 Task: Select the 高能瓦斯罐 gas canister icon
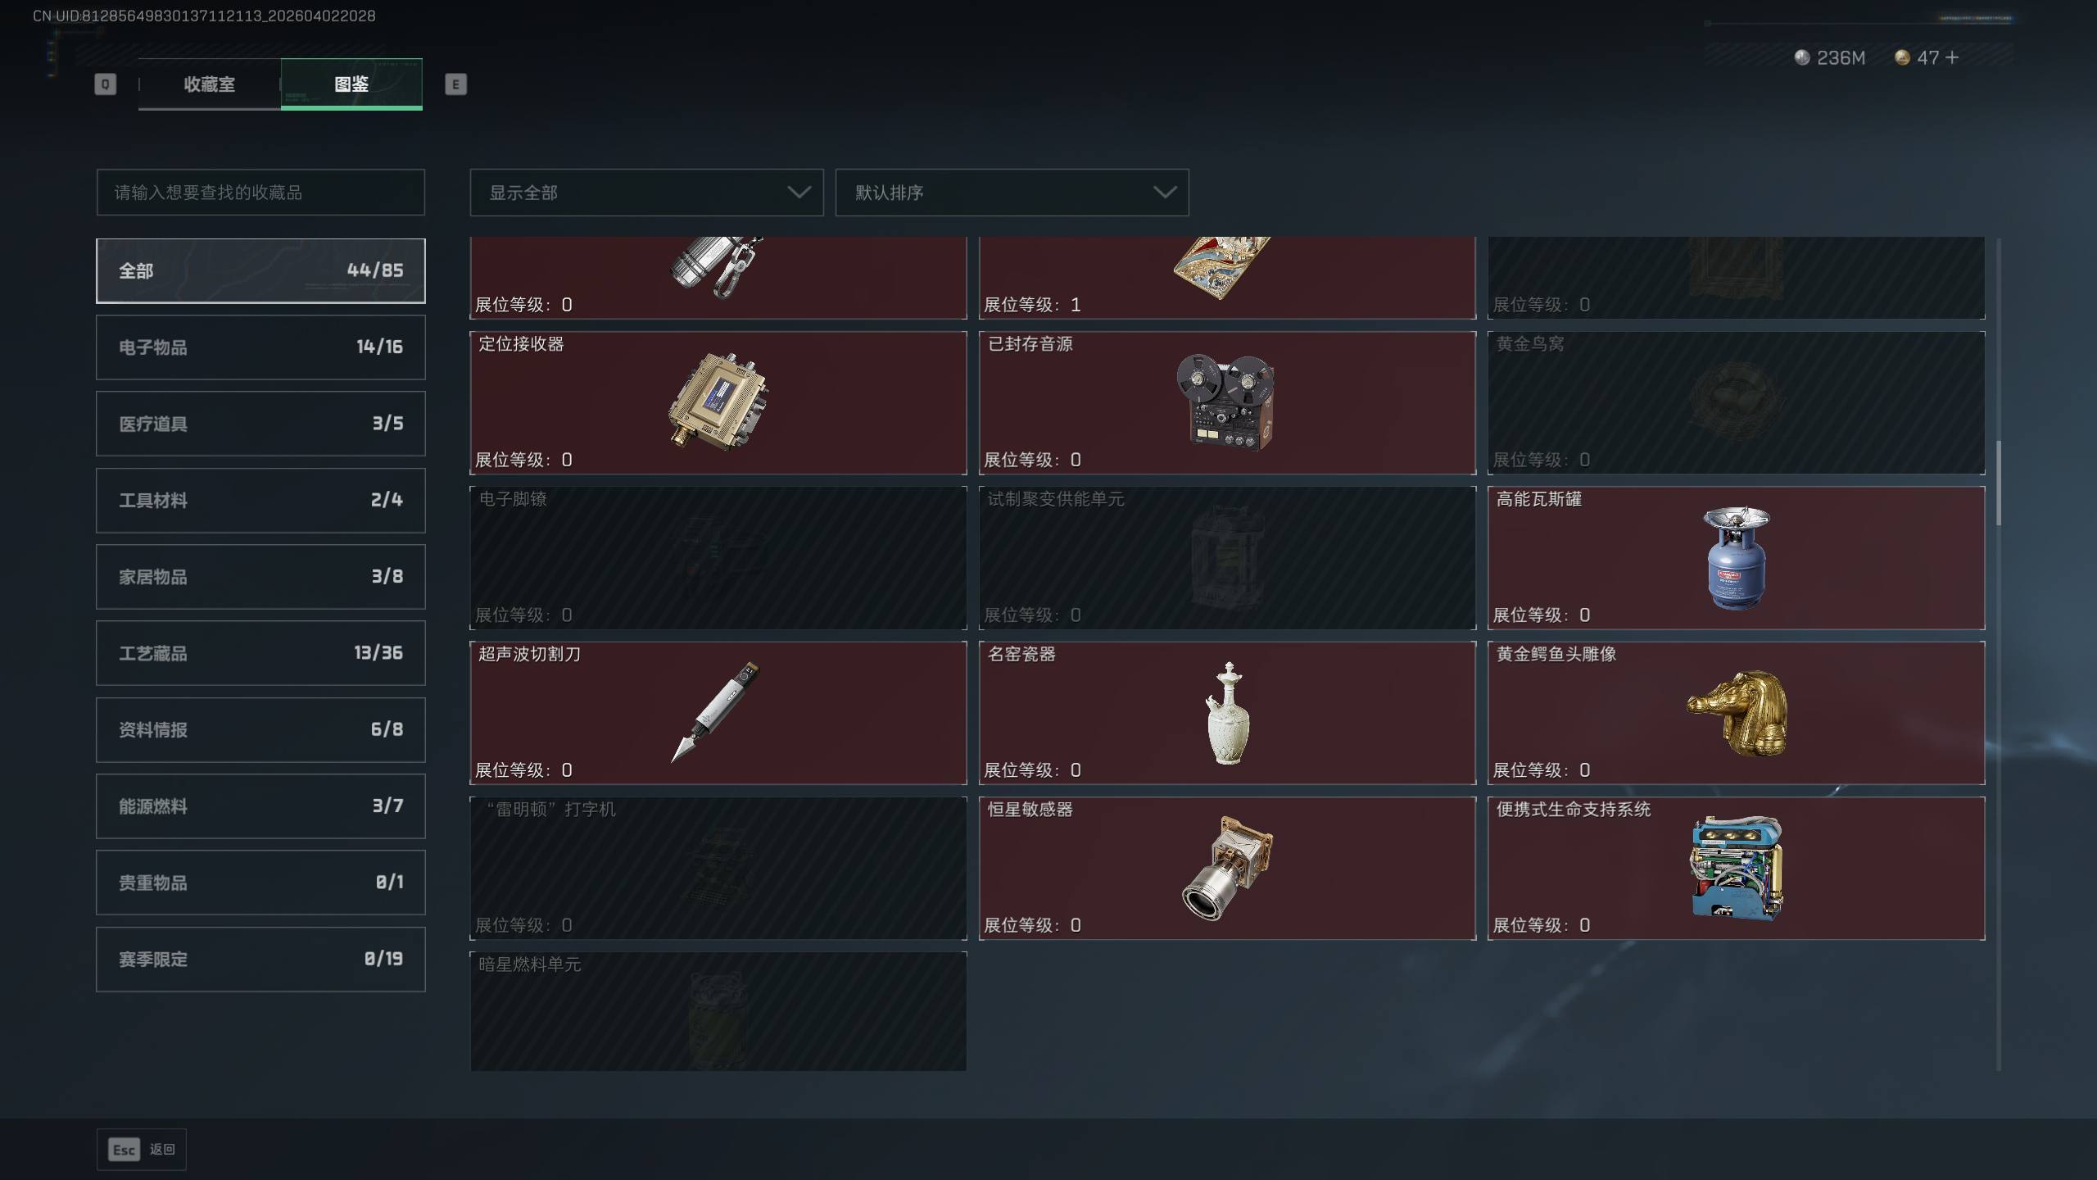pos(1736,557)
